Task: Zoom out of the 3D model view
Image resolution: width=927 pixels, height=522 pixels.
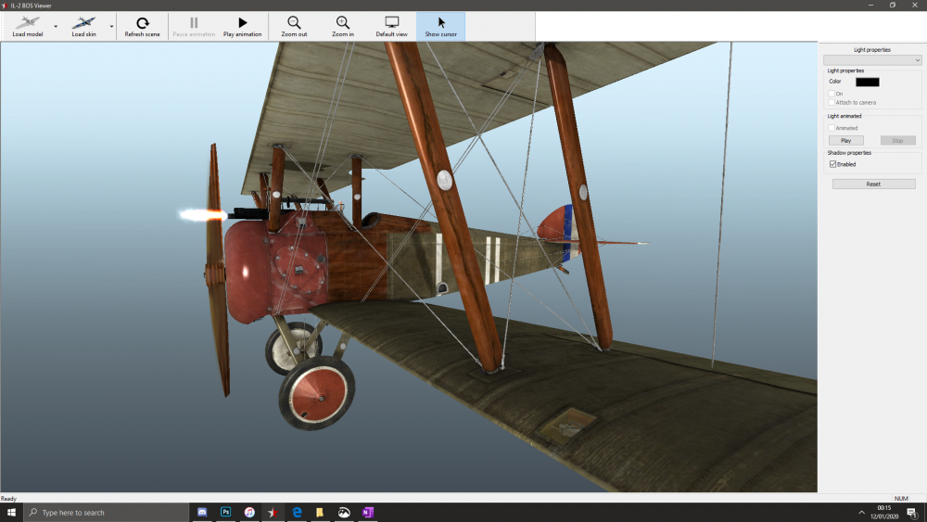Action: tap(294, 26)
